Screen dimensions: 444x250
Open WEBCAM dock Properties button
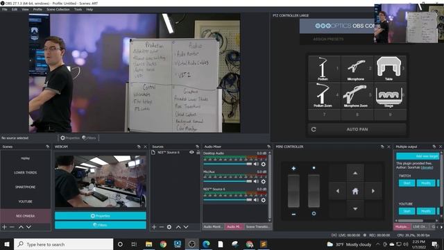tap(101, 216)
